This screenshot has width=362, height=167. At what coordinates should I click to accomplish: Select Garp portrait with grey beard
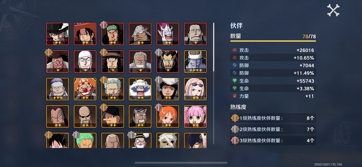140,61
